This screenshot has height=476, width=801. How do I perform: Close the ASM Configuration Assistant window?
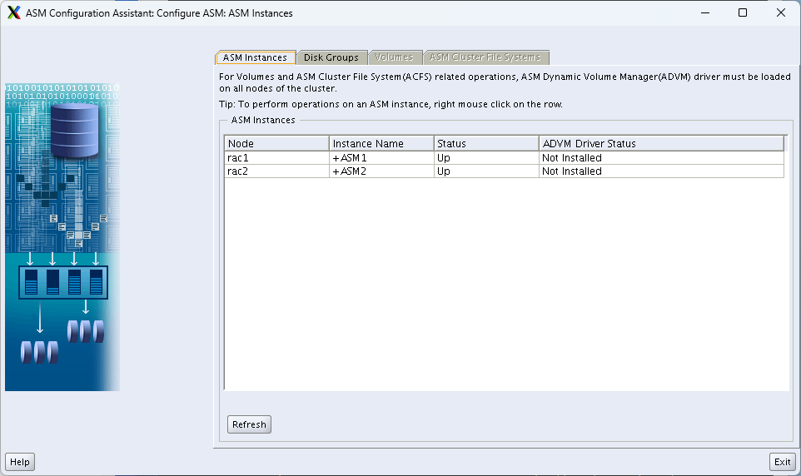click(780, 12)
